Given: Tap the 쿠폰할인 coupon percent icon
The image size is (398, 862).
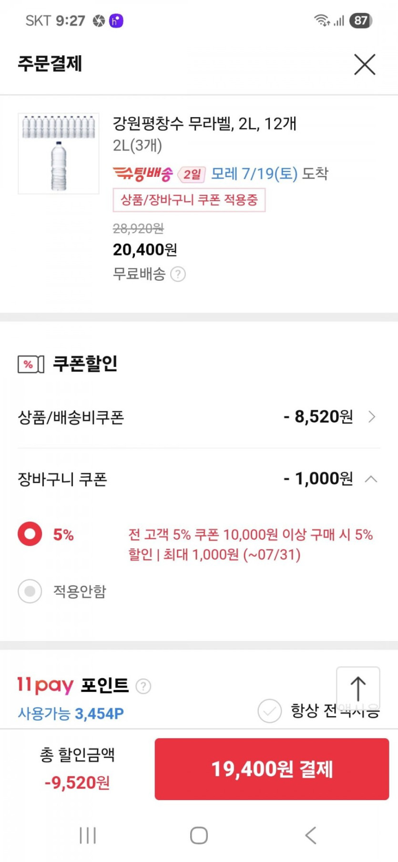Looking at the screenshot, I should [x=31, y=365].
